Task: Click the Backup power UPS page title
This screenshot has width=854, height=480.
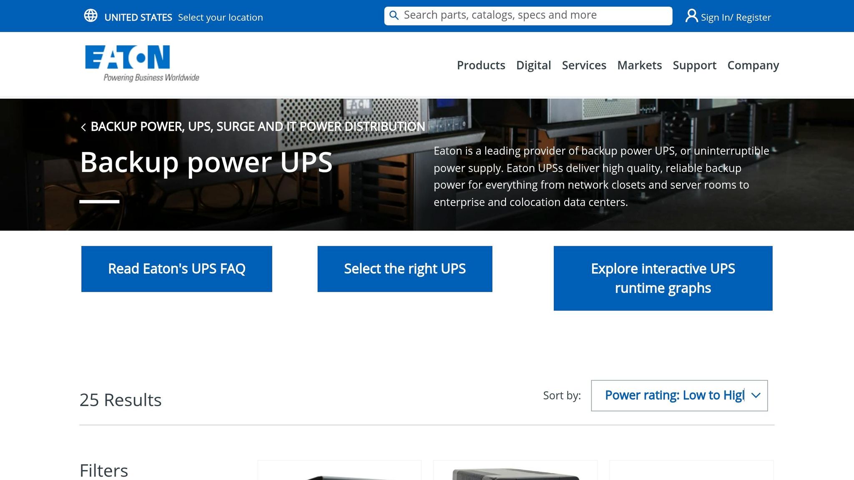Action: 206,162
